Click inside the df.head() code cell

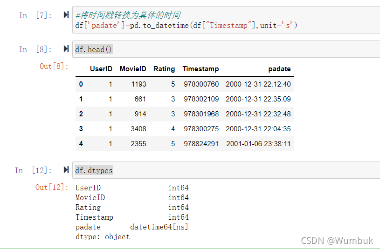pyautogui.click(x=226, y=49)
